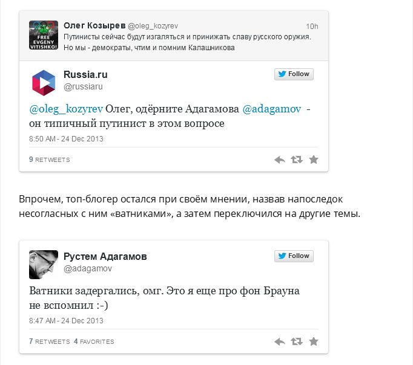The height and width of the screenshot is (365, 413).
Task: Click the 8:47 AM tweet timestamp
Action: 66,320
